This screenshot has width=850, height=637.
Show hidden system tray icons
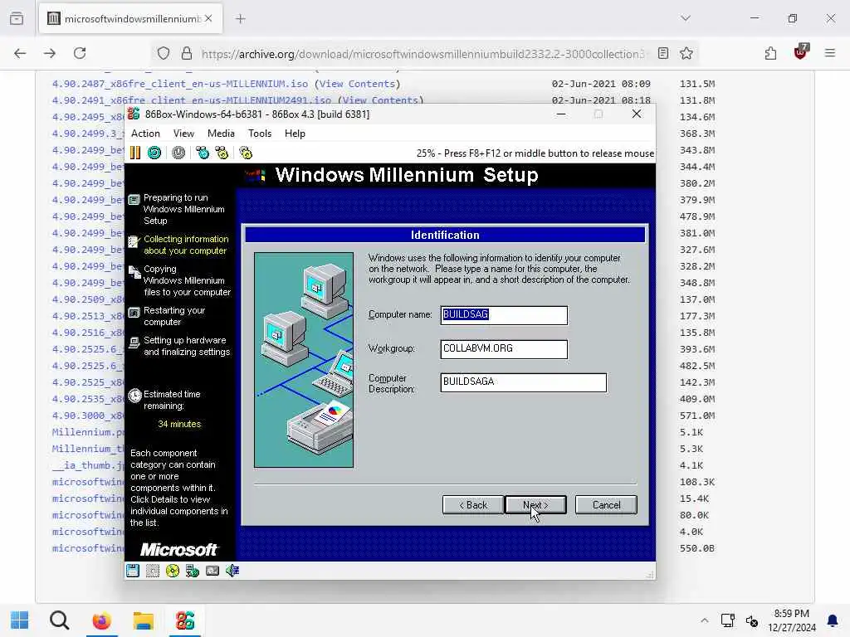[x=704, y=620]
